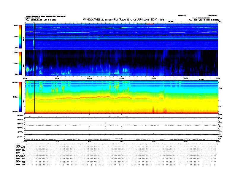Select the 30.00 label on RAD1 colorbar
235x182 pixels.
pos(16,63)
